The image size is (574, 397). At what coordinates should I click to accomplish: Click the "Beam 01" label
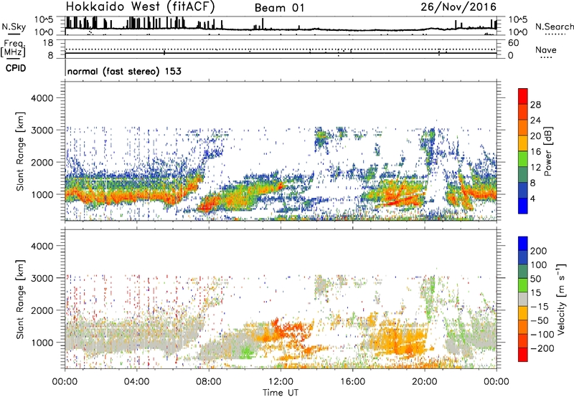279,8
